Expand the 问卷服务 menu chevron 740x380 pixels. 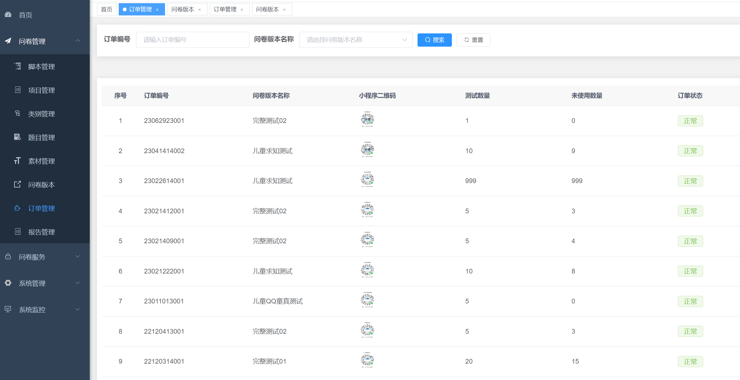click(78, 256)
